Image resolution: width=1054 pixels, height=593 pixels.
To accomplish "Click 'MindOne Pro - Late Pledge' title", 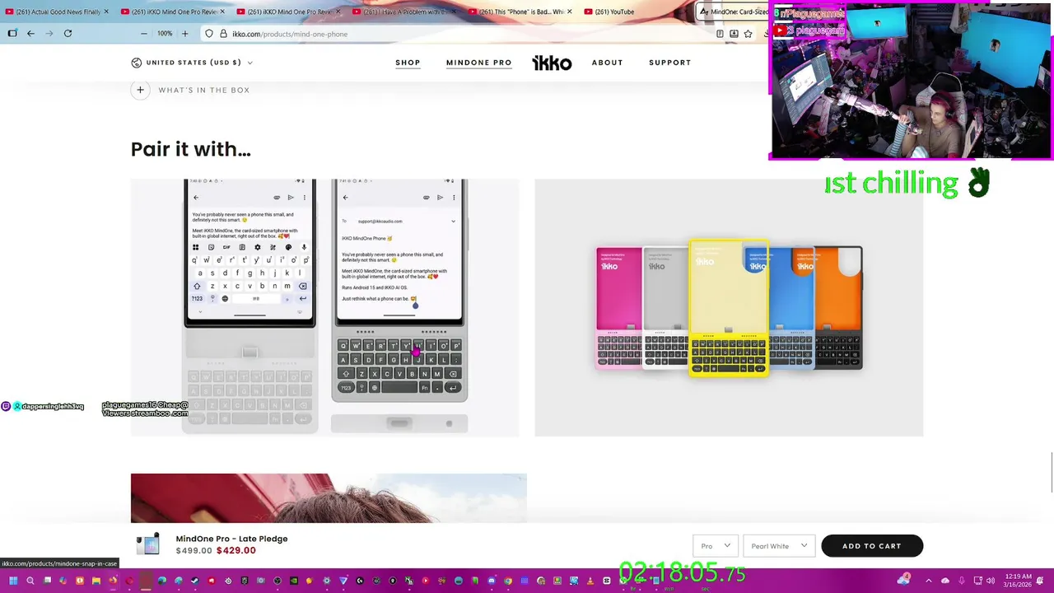I will 231,539.
